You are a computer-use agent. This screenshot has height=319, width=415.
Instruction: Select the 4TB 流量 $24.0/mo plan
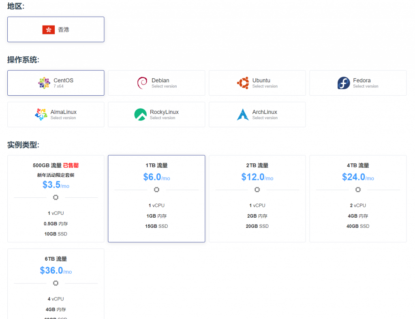click(358, 198)
